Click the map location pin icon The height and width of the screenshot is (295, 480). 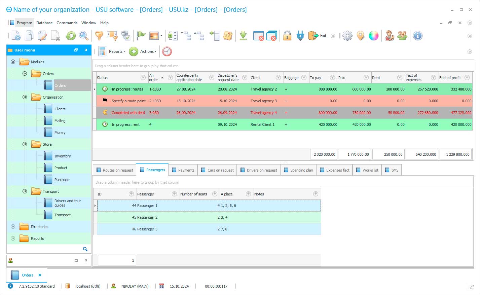point(361,36)
